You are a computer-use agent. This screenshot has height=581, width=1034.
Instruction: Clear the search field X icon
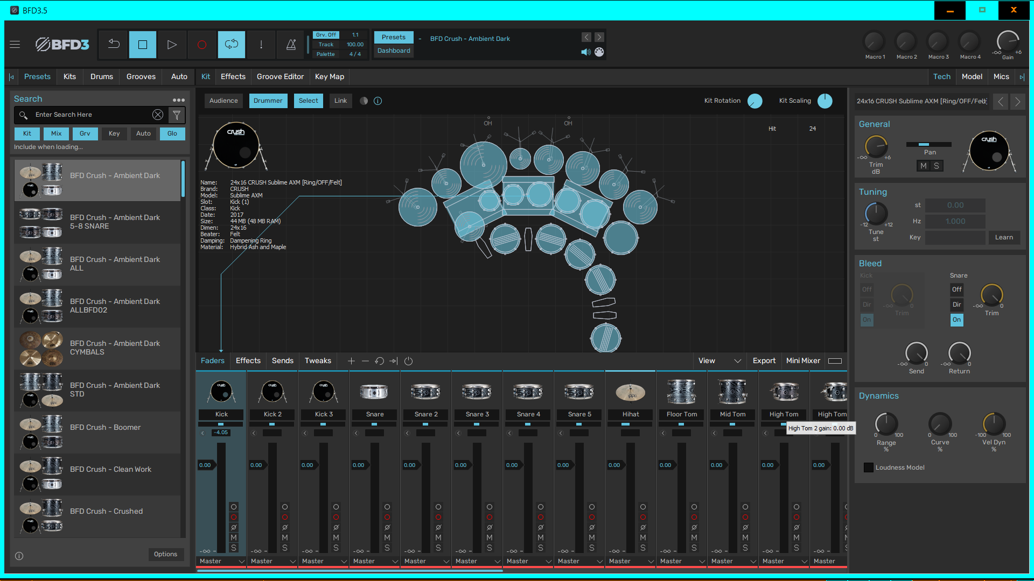pos(158,115)
